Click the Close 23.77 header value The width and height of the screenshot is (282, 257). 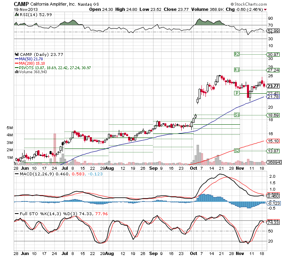pos(176,9)
